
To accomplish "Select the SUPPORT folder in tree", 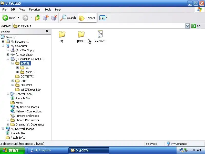I will pos(26,85).
